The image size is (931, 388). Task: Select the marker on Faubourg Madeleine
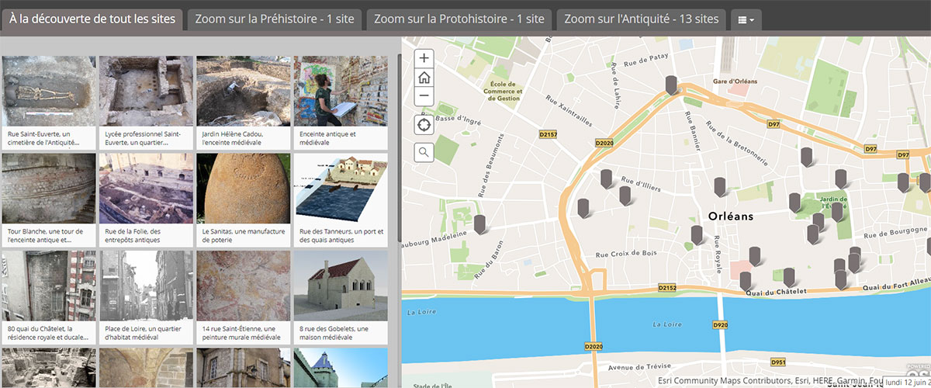point(479,225)
